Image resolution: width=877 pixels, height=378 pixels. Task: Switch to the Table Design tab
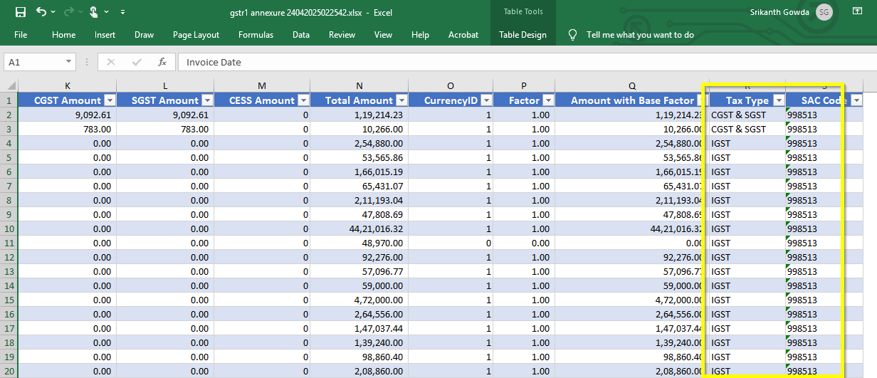click(522, 35)
